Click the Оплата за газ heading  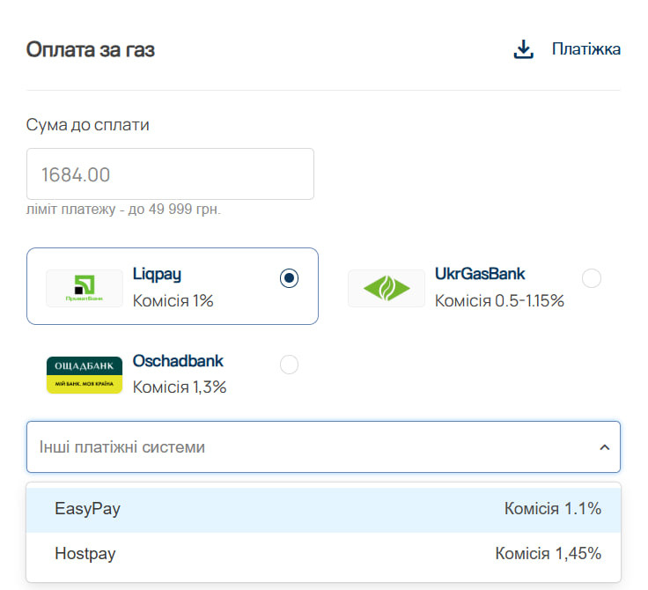click(x=91, y=49)
